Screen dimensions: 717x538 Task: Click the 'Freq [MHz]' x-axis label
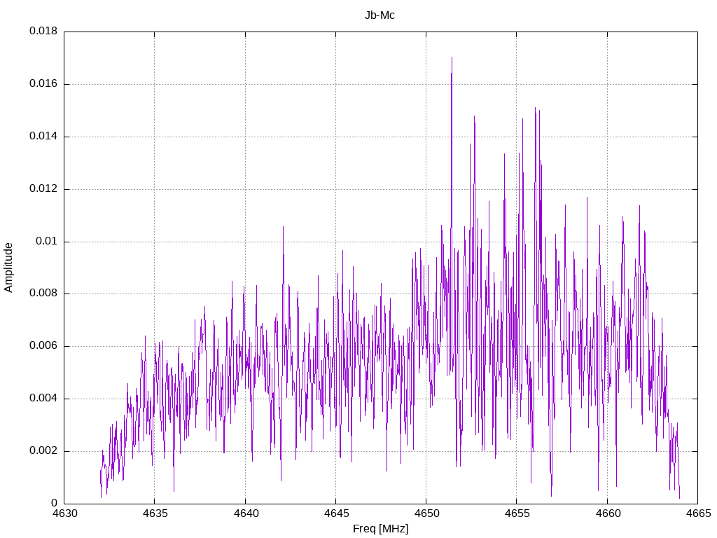(380, 529)
